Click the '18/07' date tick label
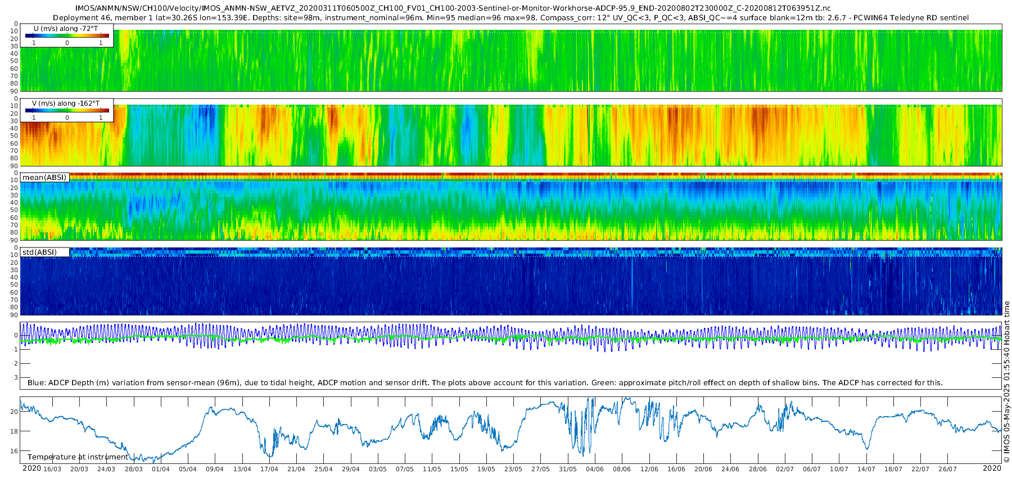This screenshot has height=478, width=1012. [893, 469]
